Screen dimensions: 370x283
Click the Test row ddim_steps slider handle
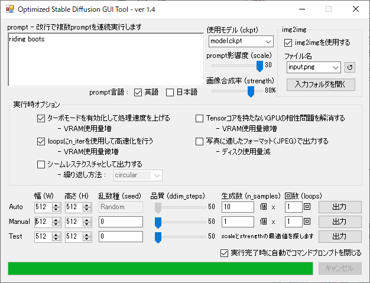pos(158,238)
